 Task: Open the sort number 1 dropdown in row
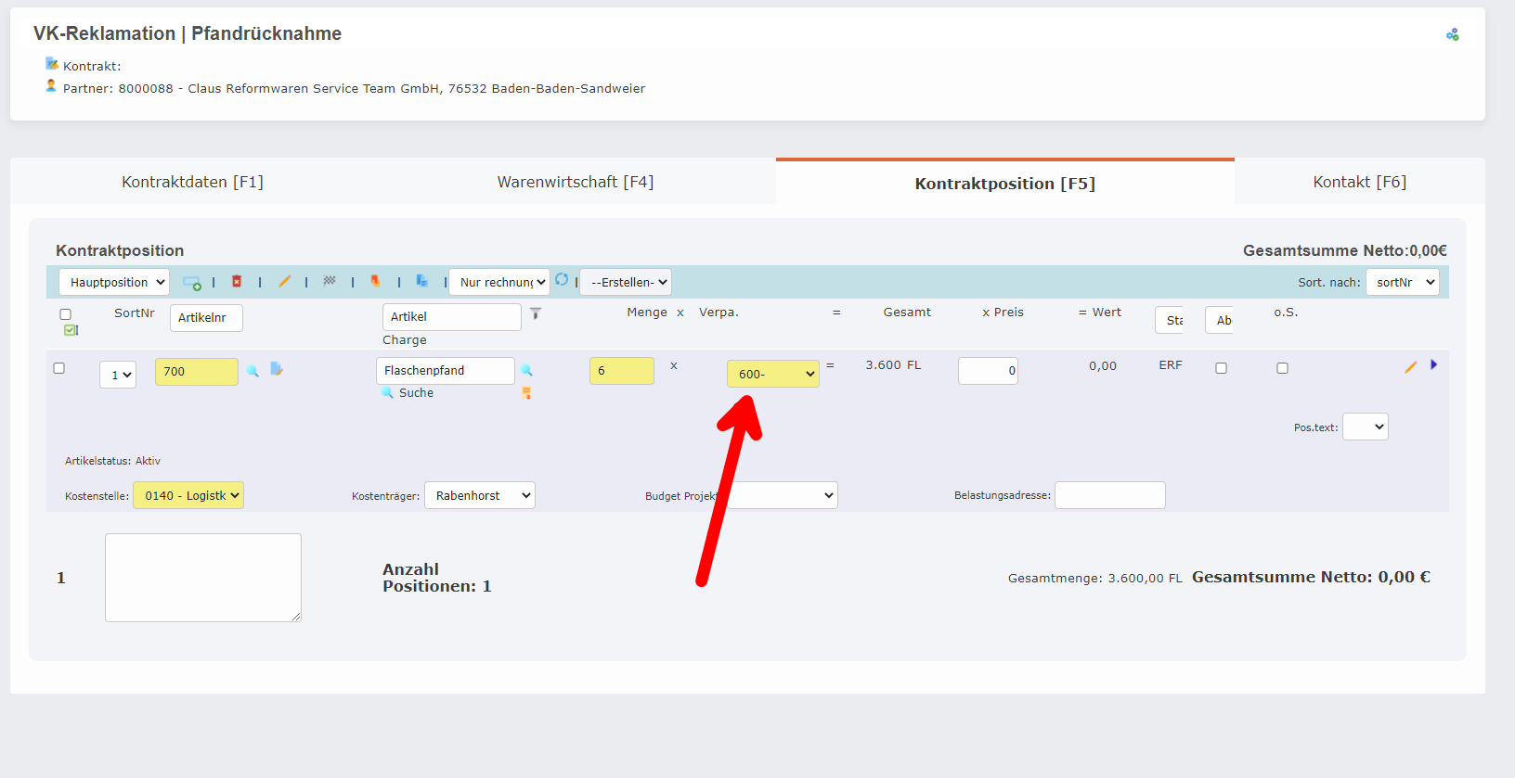pyautogui.click(x=118, y=375)
